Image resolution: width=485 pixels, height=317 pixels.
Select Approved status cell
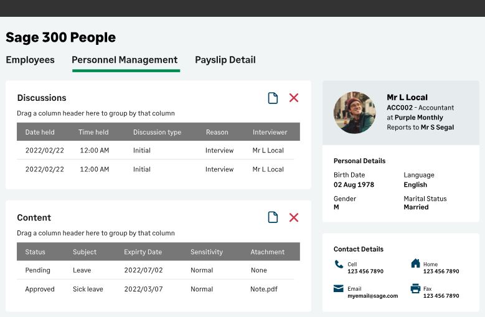(40, 289)
